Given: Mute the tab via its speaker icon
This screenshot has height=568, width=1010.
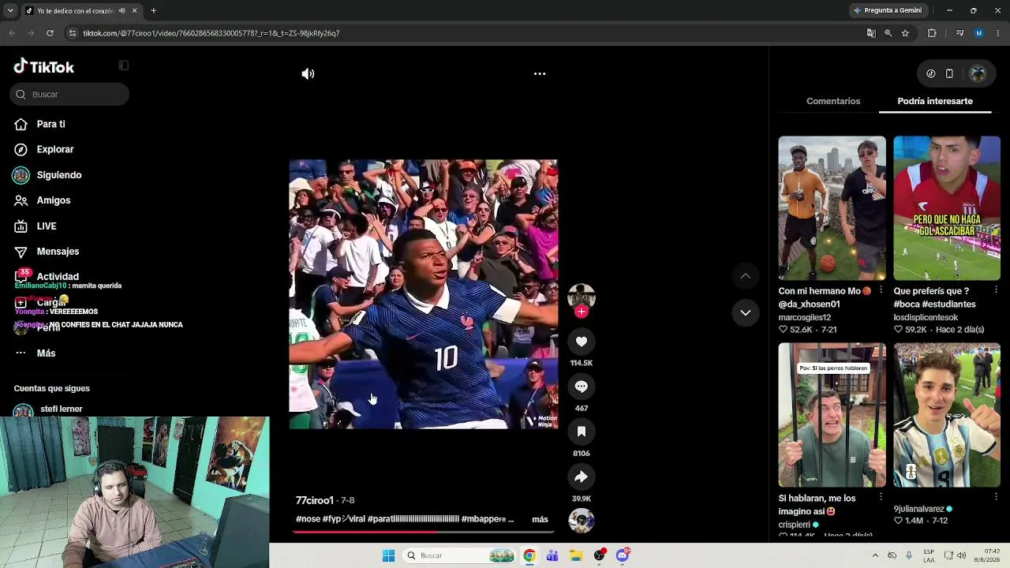Looking at the screenshot, I should tap(122, 11).
